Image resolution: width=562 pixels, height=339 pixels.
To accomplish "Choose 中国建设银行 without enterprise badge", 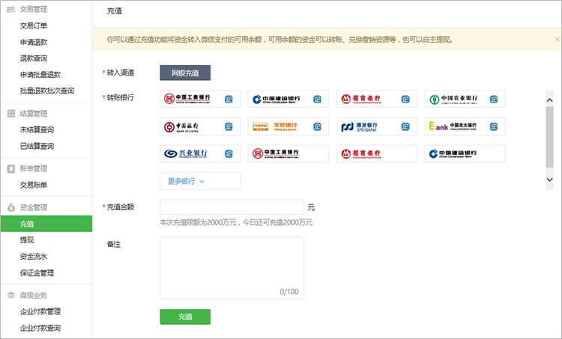I will tap(465, 153).
